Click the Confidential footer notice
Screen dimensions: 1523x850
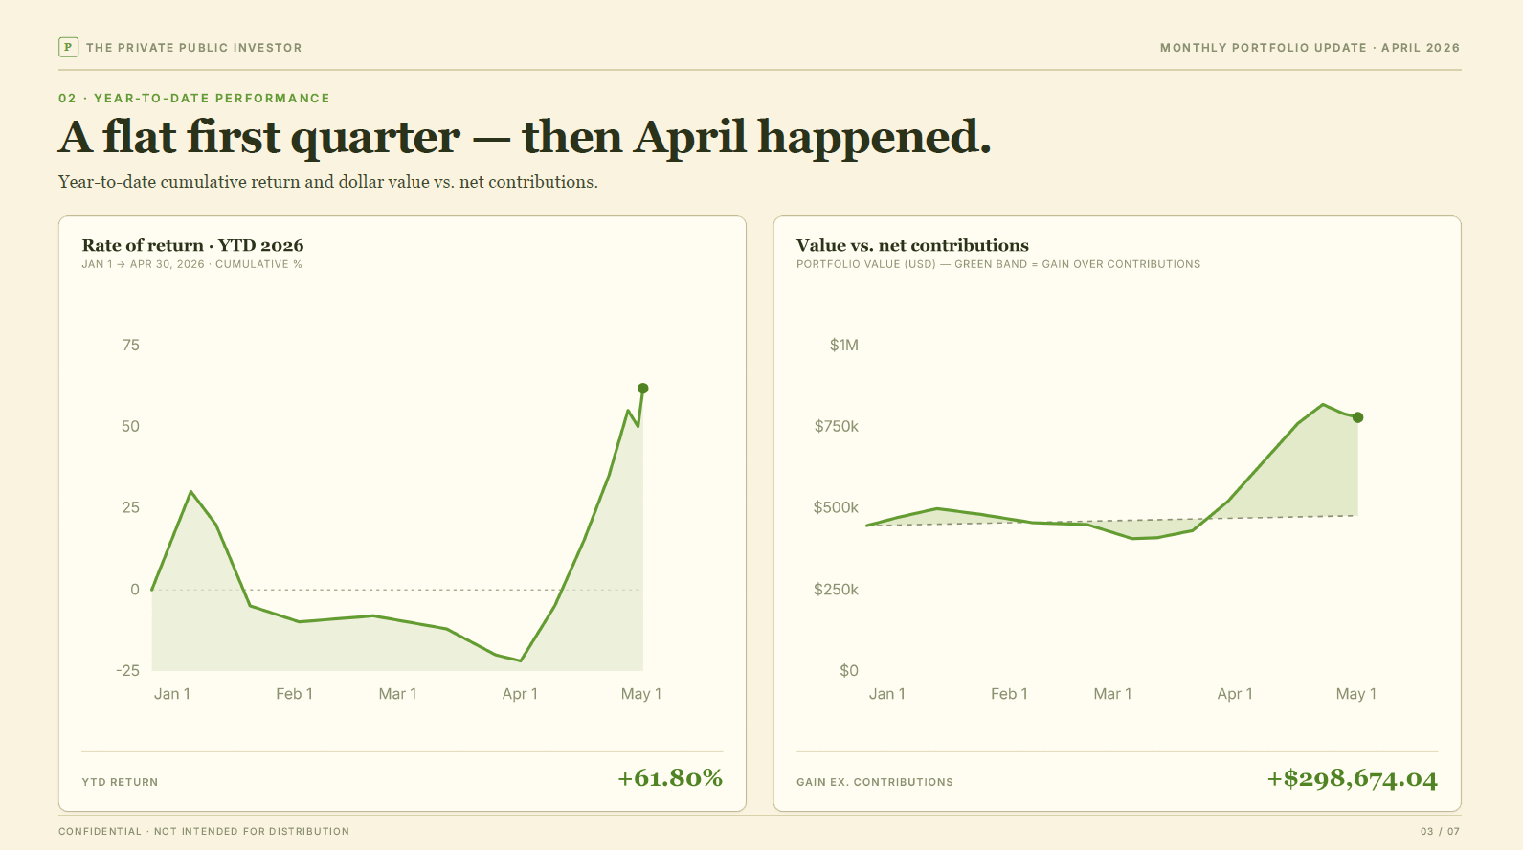(x=204, y=832)
